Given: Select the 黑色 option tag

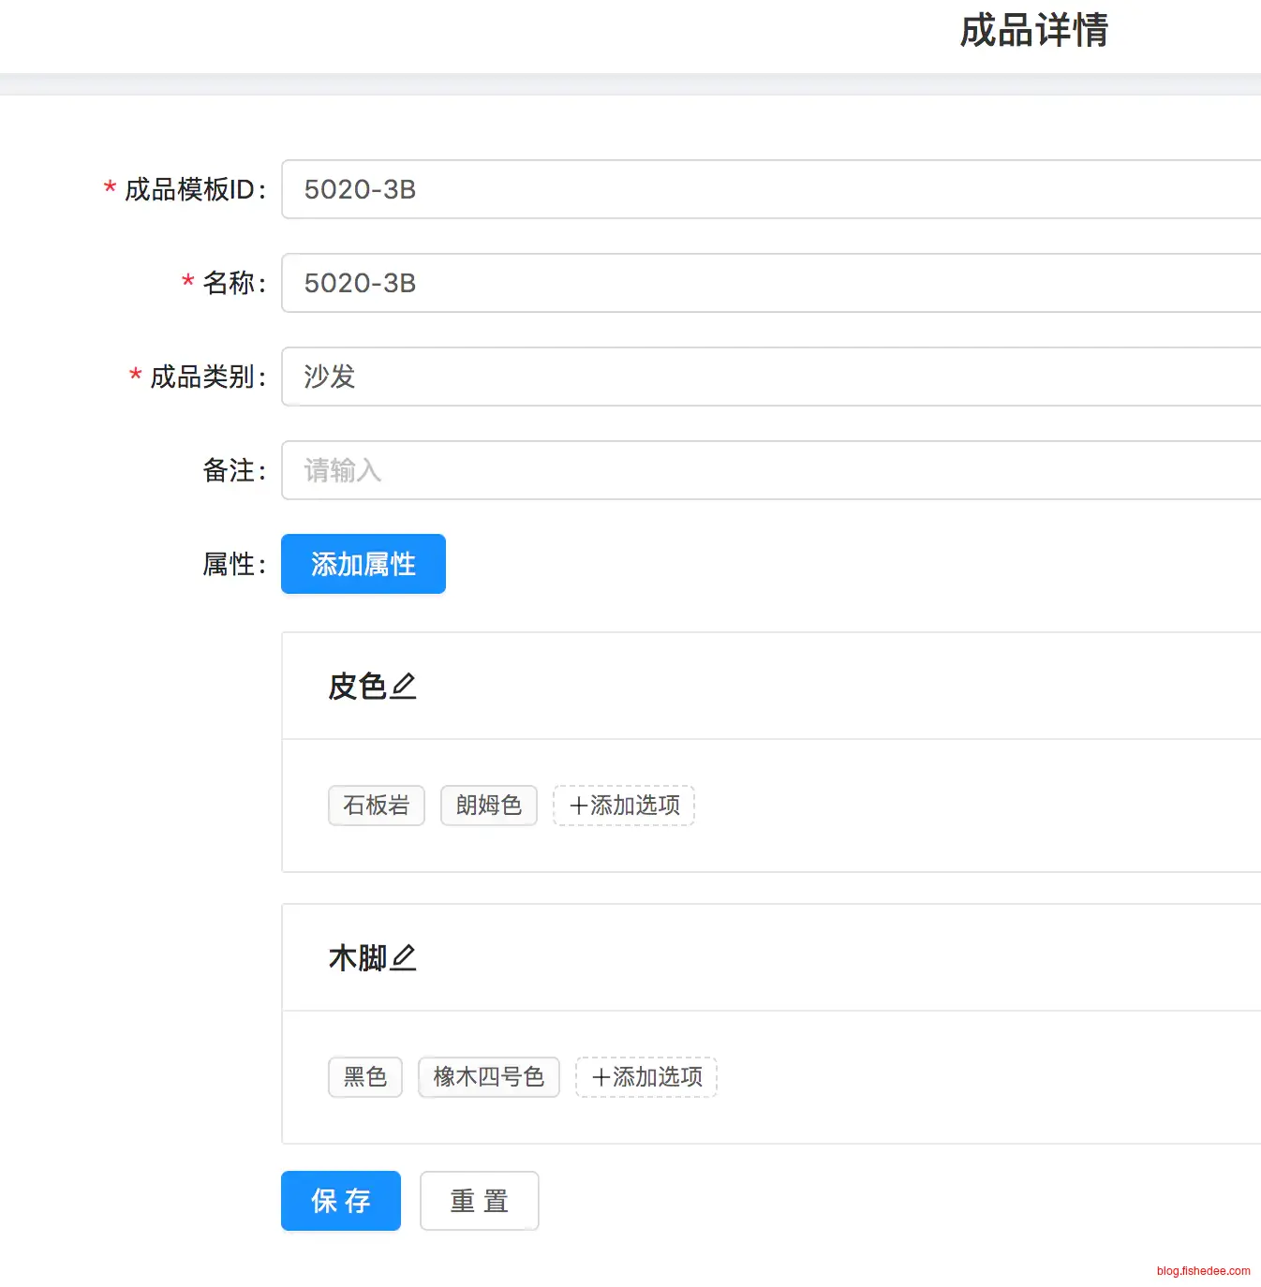Looking at the screenshot, I should pyautogui.click(x=365, y=1077).
